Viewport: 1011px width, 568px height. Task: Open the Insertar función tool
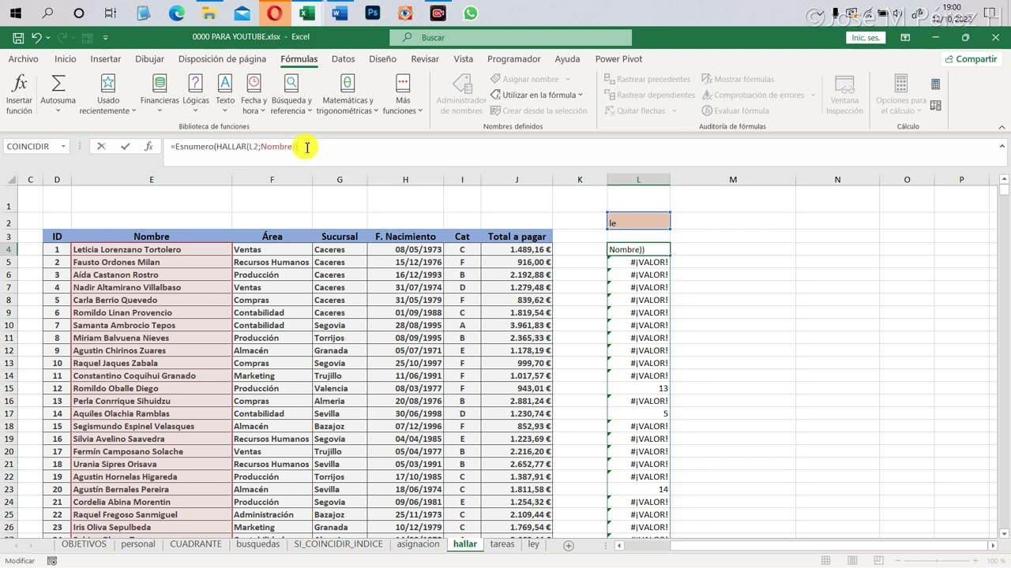click(x=20, y=95)
